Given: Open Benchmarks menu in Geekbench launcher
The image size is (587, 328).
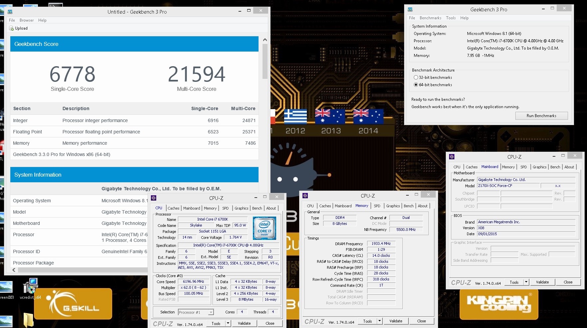Looking at the screenshot, I should point(430,18).
